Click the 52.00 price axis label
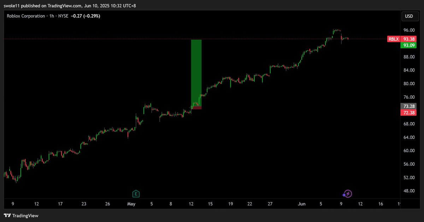This screenshot has height=222, width=424. (x=409, y=178)
